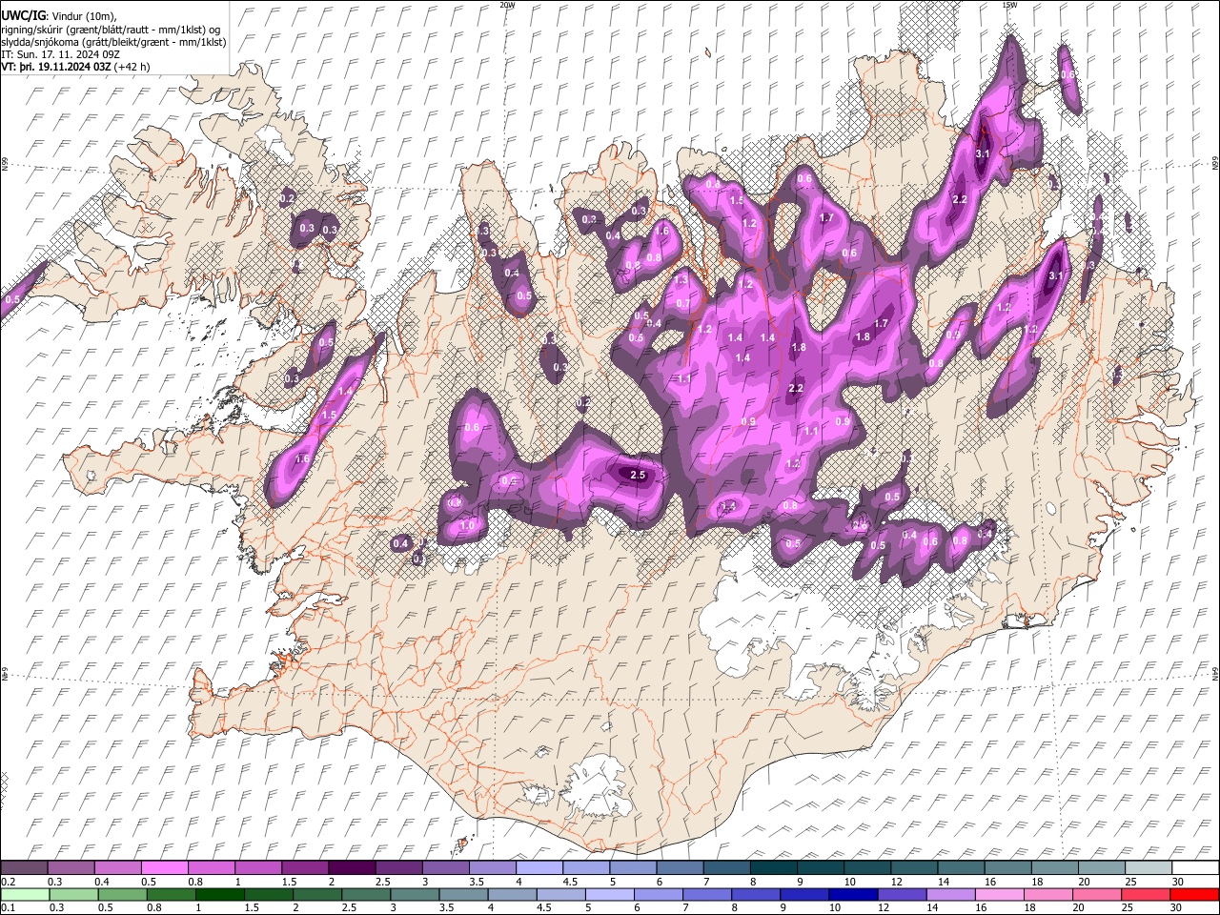The height and width of the screenshot is (915, 1220).
Task: Click the '4.5' label in the purple legend row
Action: click(x=570, y=882)
